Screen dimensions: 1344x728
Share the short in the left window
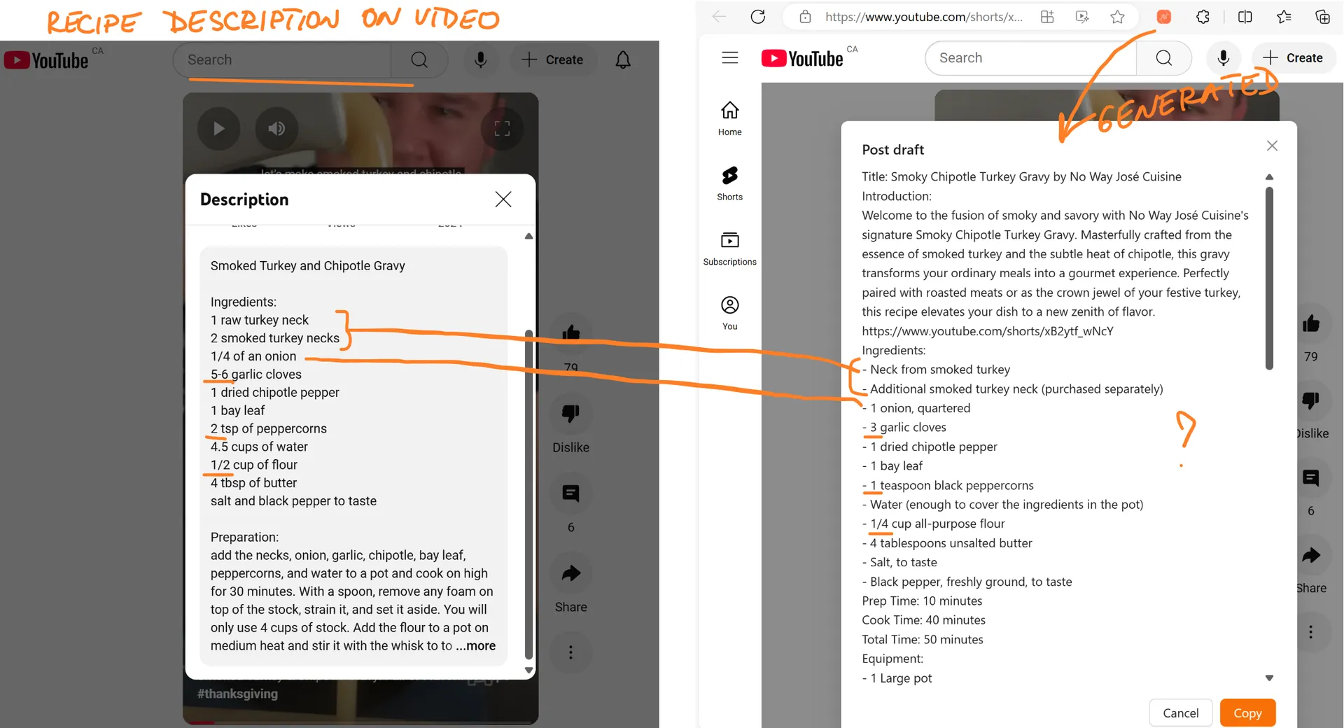point(571,573)
